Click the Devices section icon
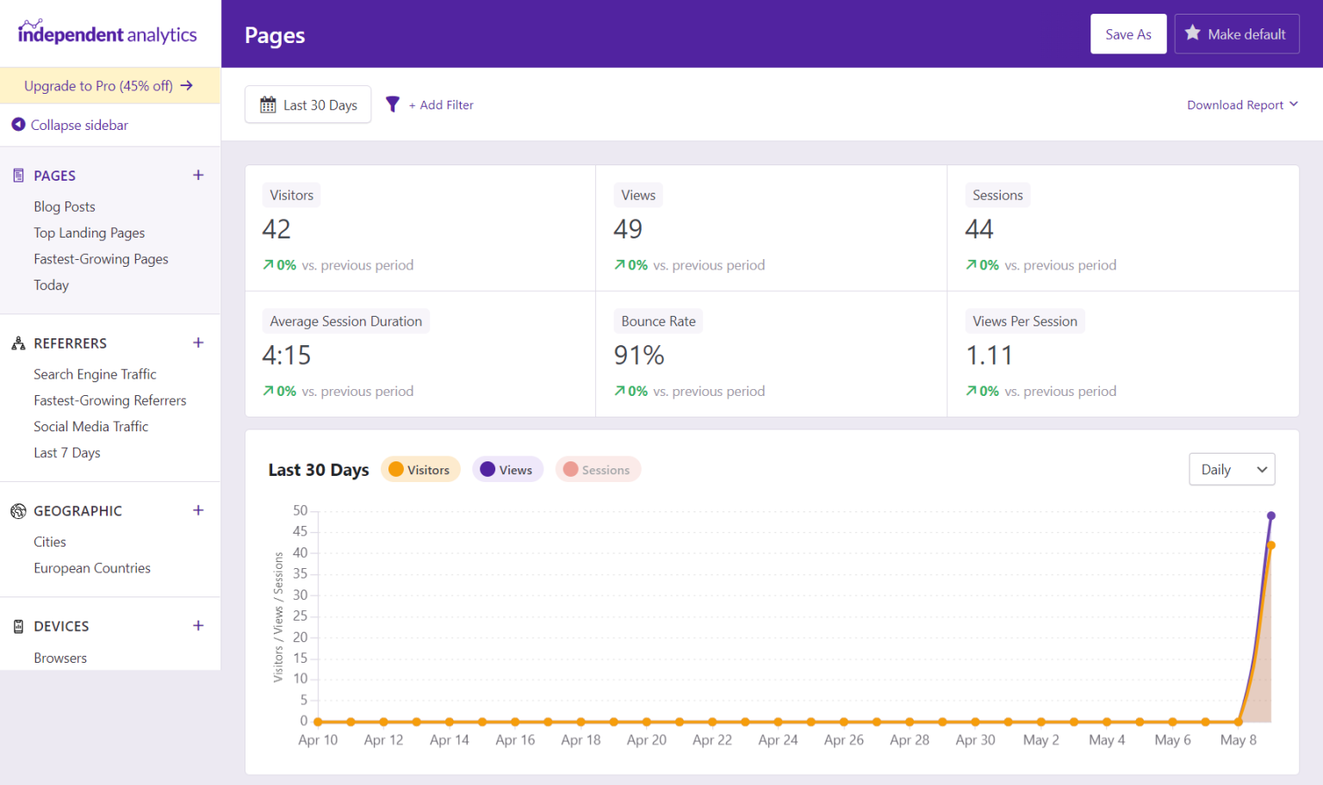Screen dimensions: 1323x785 (17, 626)
